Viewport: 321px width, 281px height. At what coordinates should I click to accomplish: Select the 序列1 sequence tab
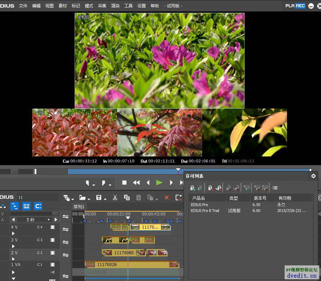click(x=79, y=207)
